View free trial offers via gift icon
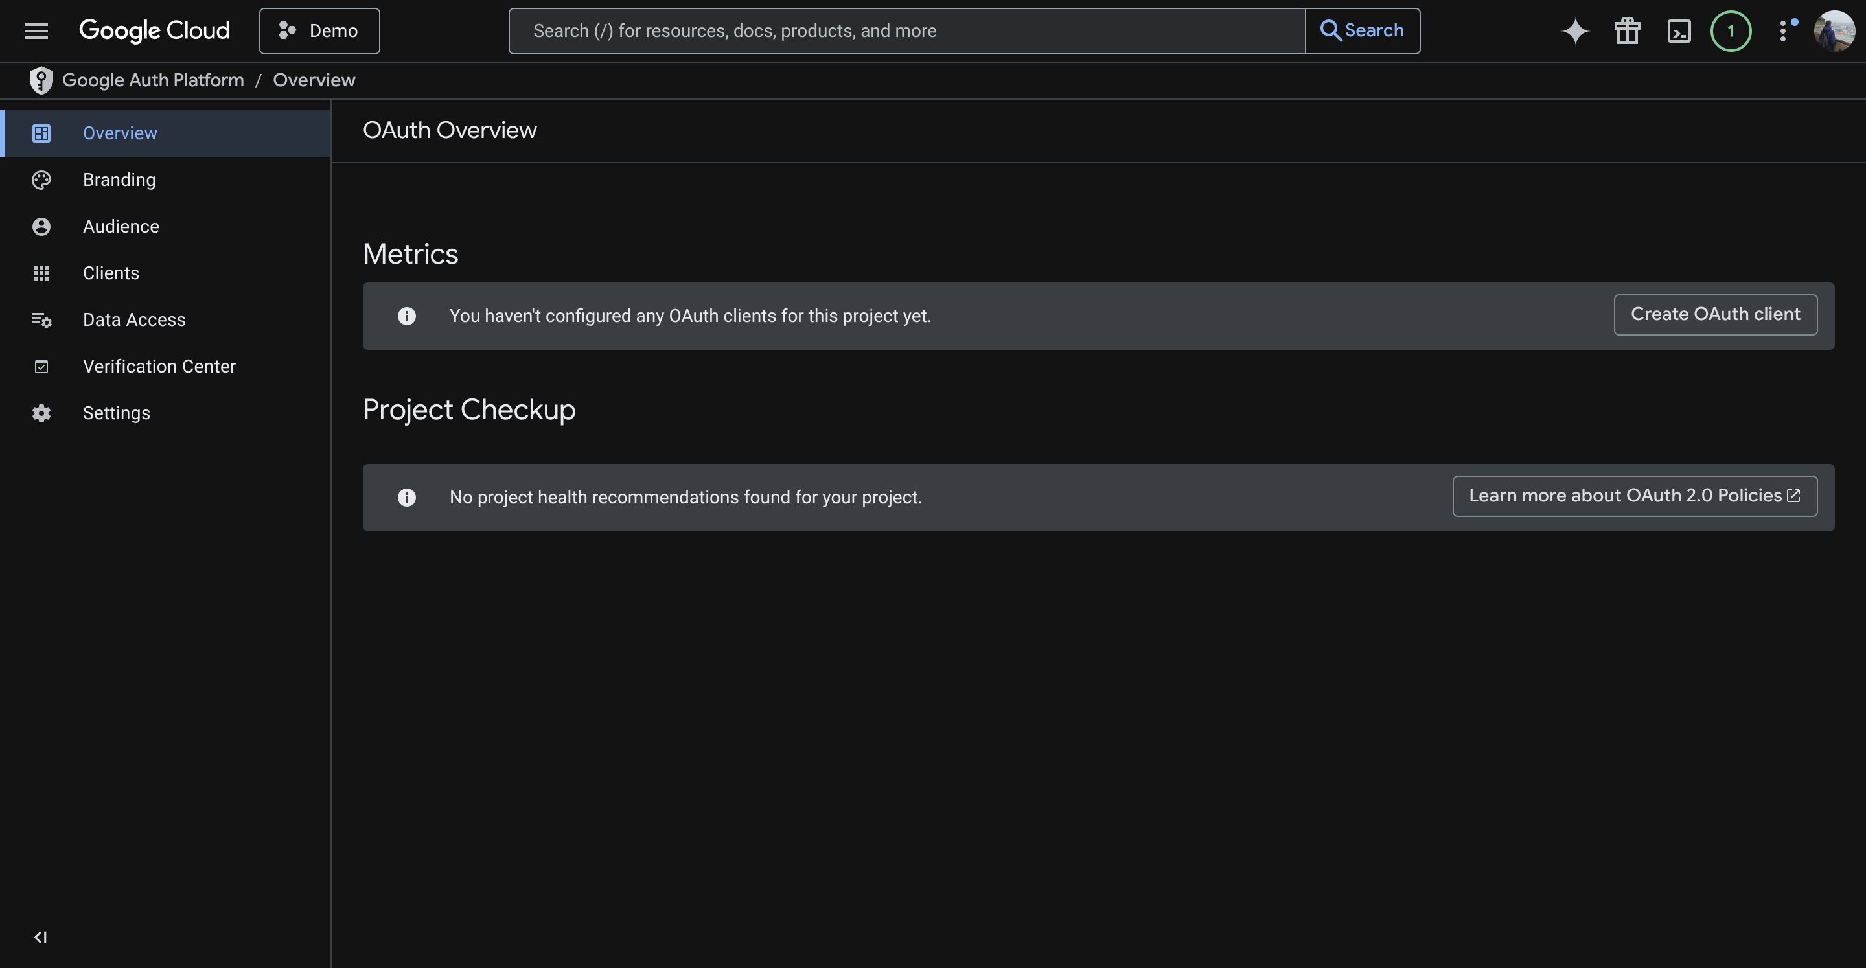The width and height of the screenshot is (1866, 968). pyautogui.click(x=1627, y=30)
